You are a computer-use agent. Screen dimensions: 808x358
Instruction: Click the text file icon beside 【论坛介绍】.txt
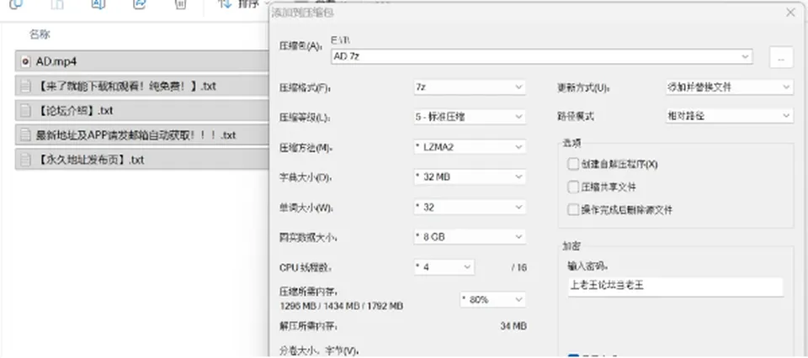tap(24, 111)
